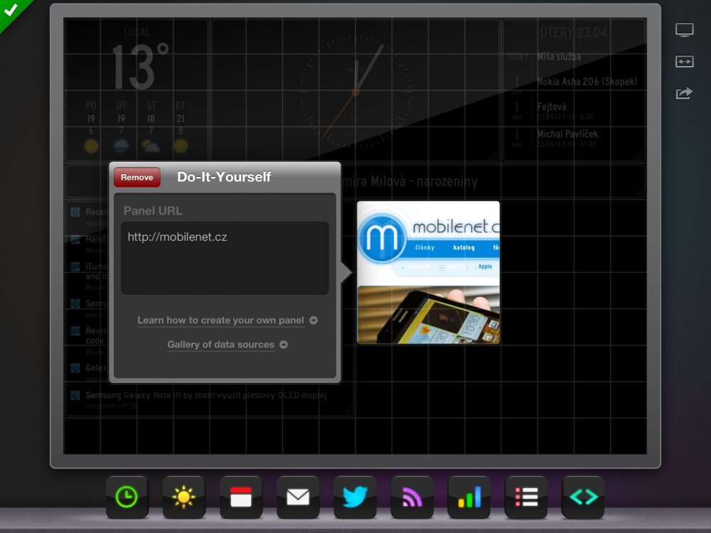Choose the Graph panel icon
711x533 pixels.
pos(469,497)
